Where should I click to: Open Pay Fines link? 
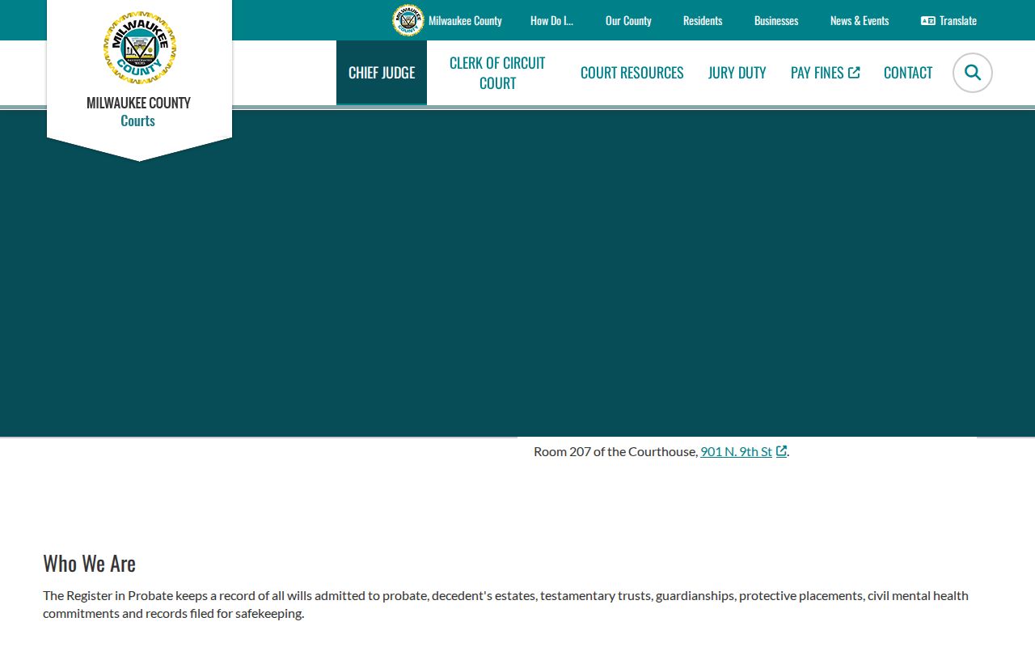pyautogui.click(x=825, y=73)
